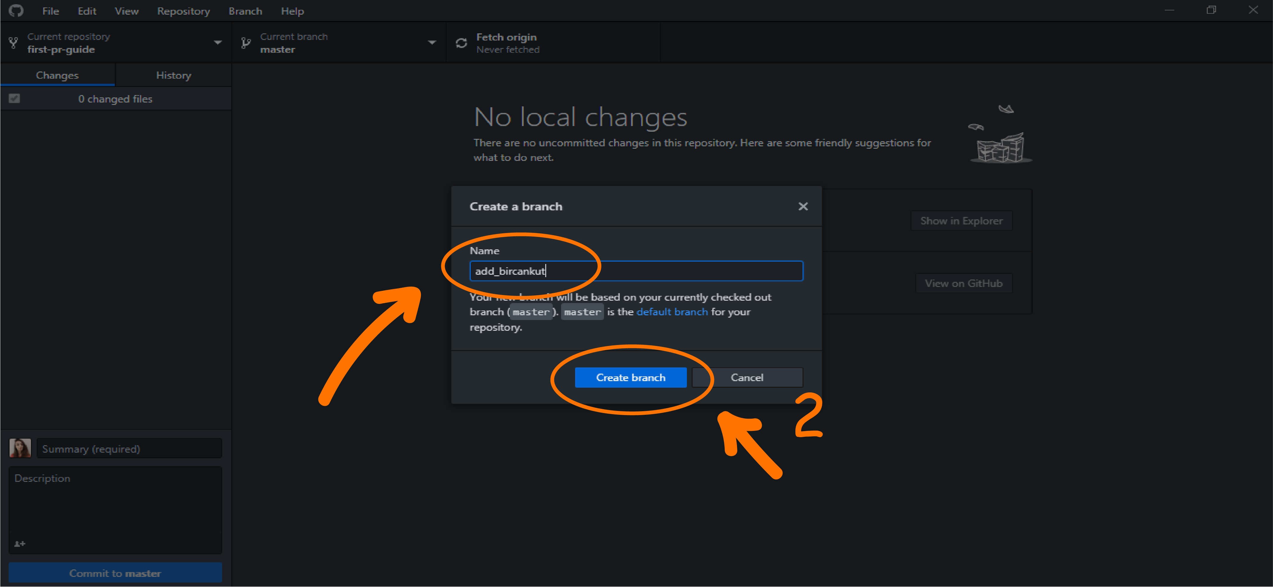The height and width of the screenshot is (587, 1273).
Task: Expand the Current repository dropdown
Action: pyautogui.click(x=217, y=43)
